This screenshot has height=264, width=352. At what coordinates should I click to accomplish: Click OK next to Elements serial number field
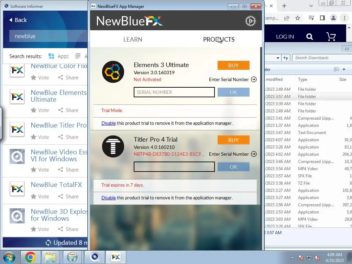233,92
